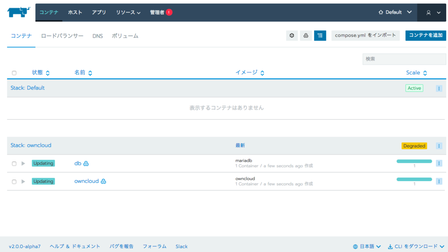
Task: Click the Rancher cow logo
Action: (x=18, y=12)
